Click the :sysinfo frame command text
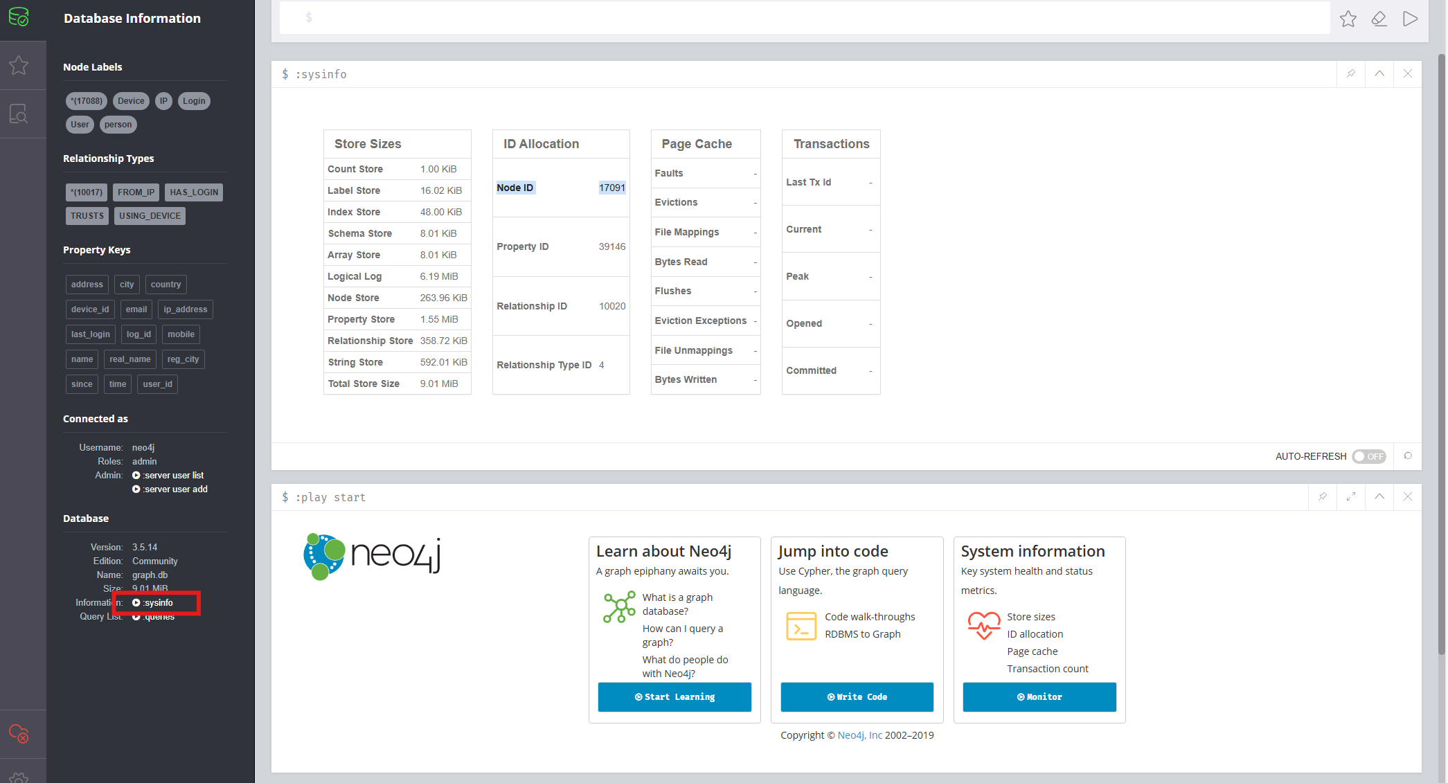This screenshot has height=783, width=1448. click(x=321, y=74)
